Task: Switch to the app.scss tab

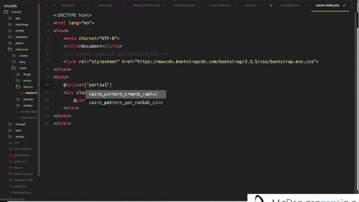Action: click(251, 5)
